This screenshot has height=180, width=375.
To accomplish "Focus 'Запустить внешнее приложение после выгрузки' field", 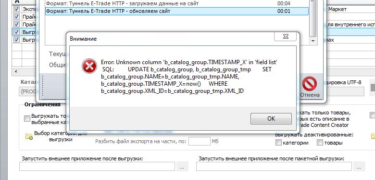I will [x=97, y=166].
